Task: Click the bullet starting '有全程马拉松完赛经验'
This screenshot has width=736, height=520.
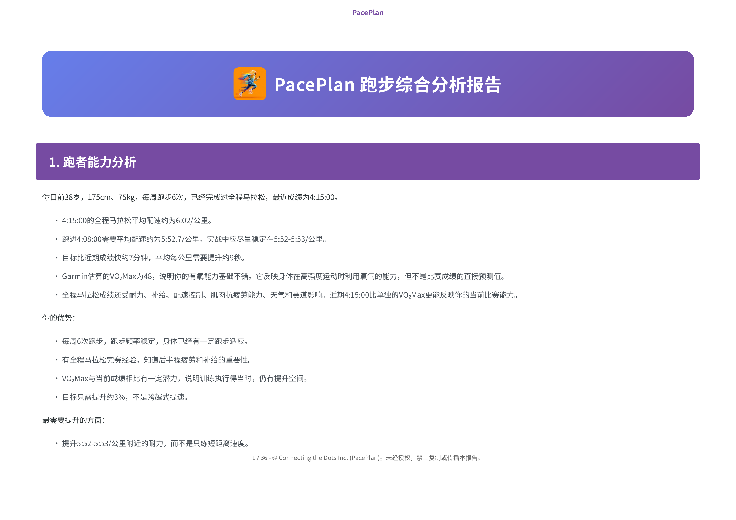Action: 157,360
